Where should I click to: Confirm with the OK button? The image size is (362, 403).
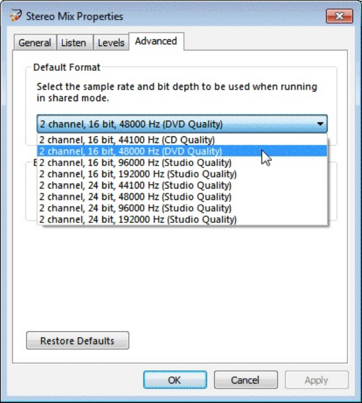tap(175, 380)
